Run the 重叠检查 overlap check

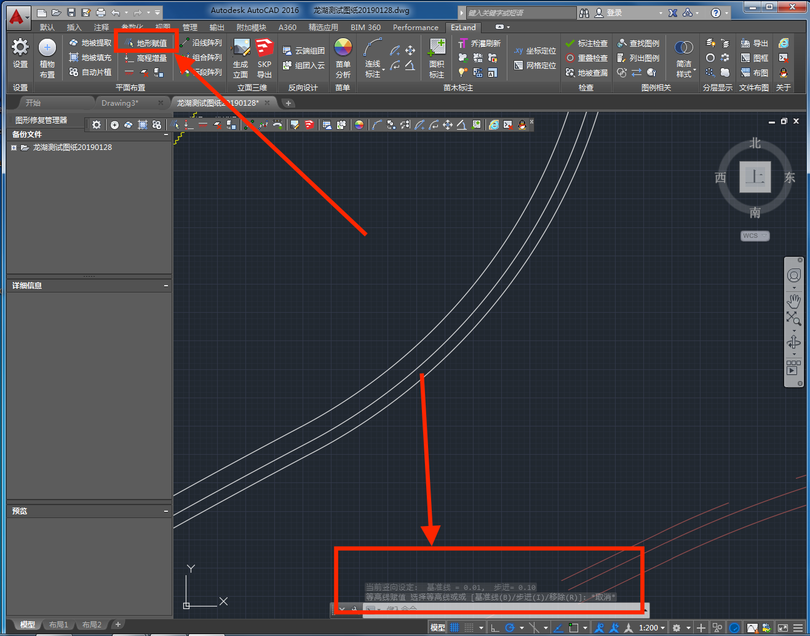587,58
